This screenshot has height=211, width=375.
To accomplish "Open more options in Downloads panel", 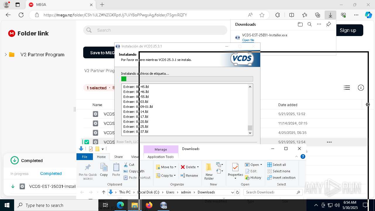I will 319,24.
